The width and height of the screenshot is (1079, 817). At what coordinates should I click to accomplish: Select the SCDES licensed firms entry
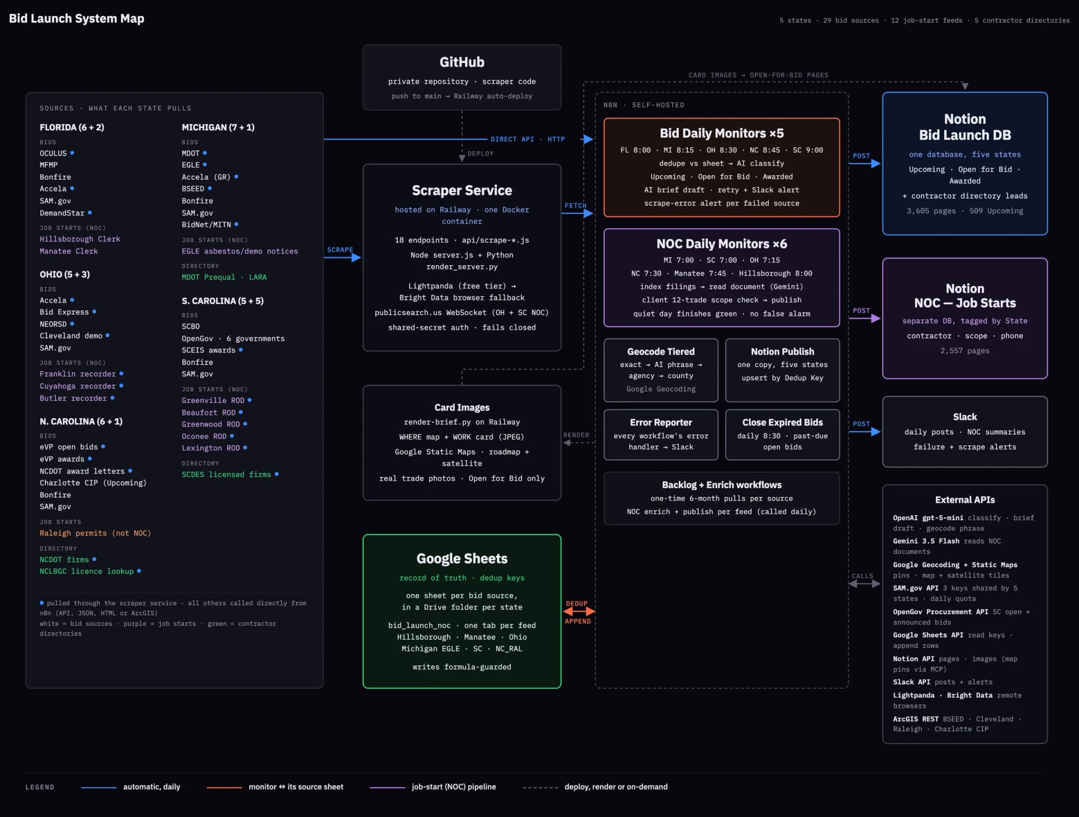click(230, 474)
